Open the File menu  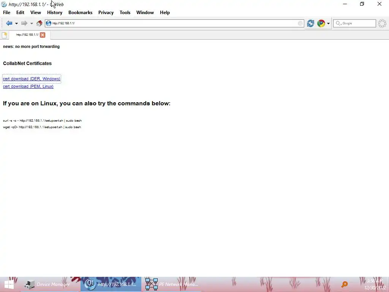tap(7, 13)
